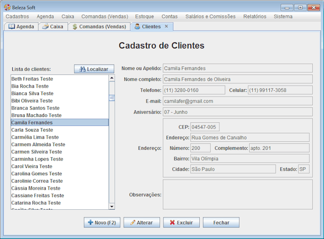Select Cassiane Freitas Teste in client list
324x239 pixels.
coord(59,195)
